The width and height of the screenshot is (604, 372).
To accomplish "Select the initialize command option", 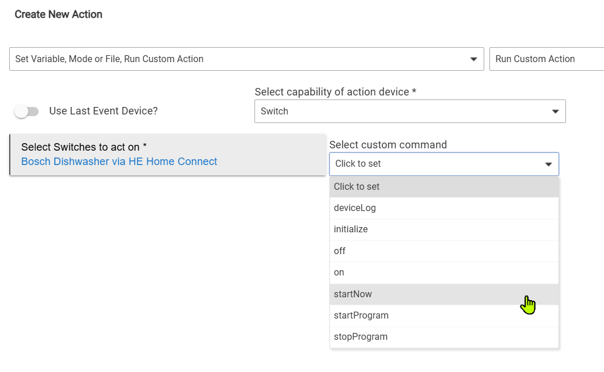I will tap(443, 229).
